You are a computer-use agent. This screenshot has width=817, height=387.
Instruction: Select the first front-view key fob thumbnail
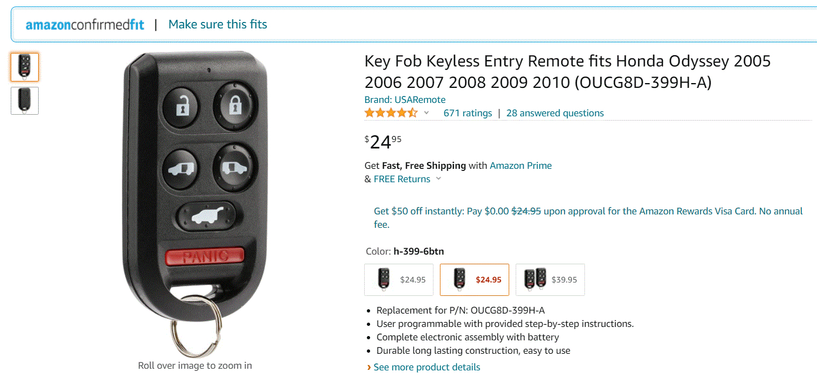click(x=25, y=67)
